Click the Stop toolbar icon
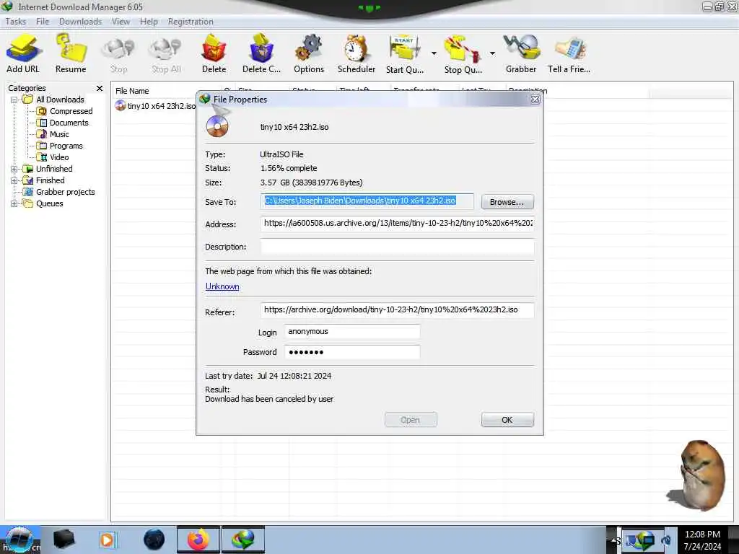The width and height of the screenshot is (739, 554). (x=119, y=56)
